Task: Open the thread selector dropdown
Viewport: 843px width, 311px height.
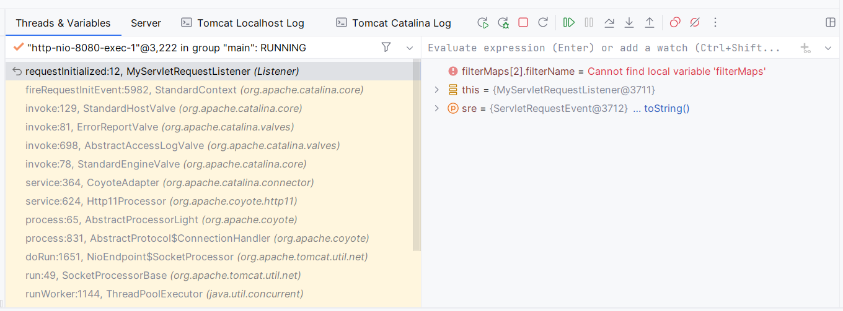Action: pyautogui.click(x=409, y=48)
